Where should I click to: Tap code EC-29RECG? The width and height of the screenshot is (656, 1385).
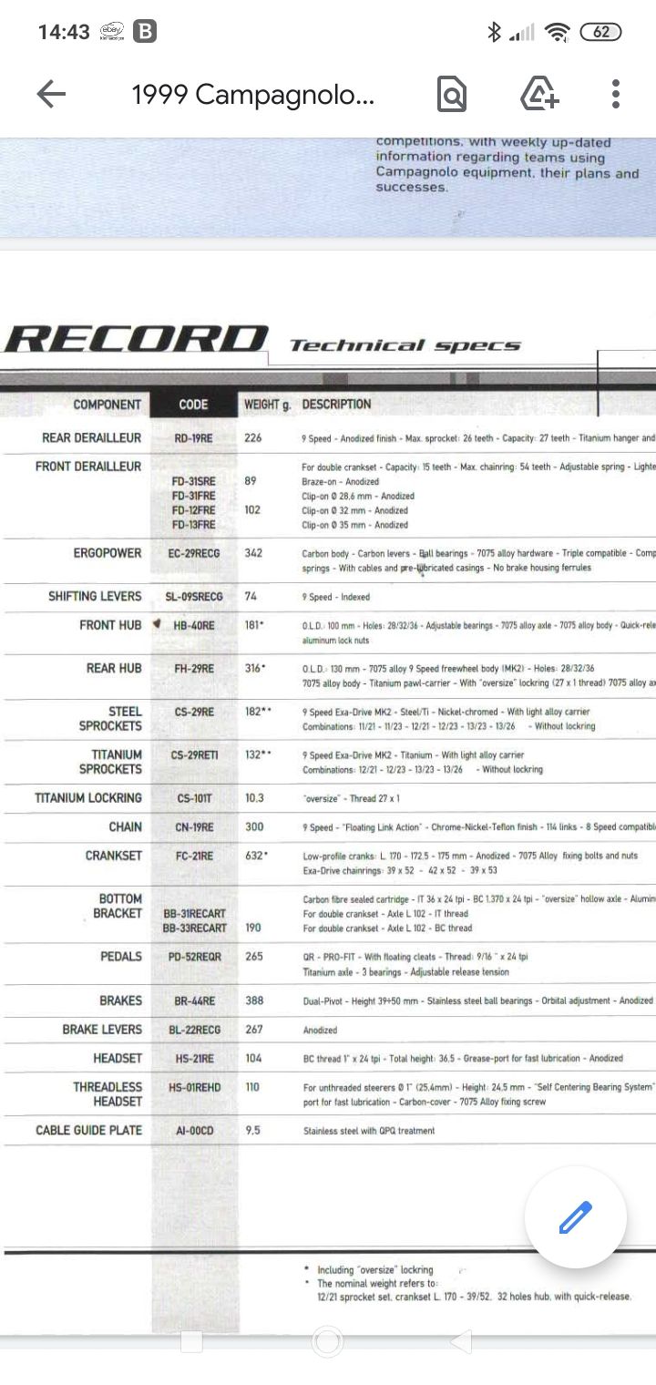click(x=193, y=553)
